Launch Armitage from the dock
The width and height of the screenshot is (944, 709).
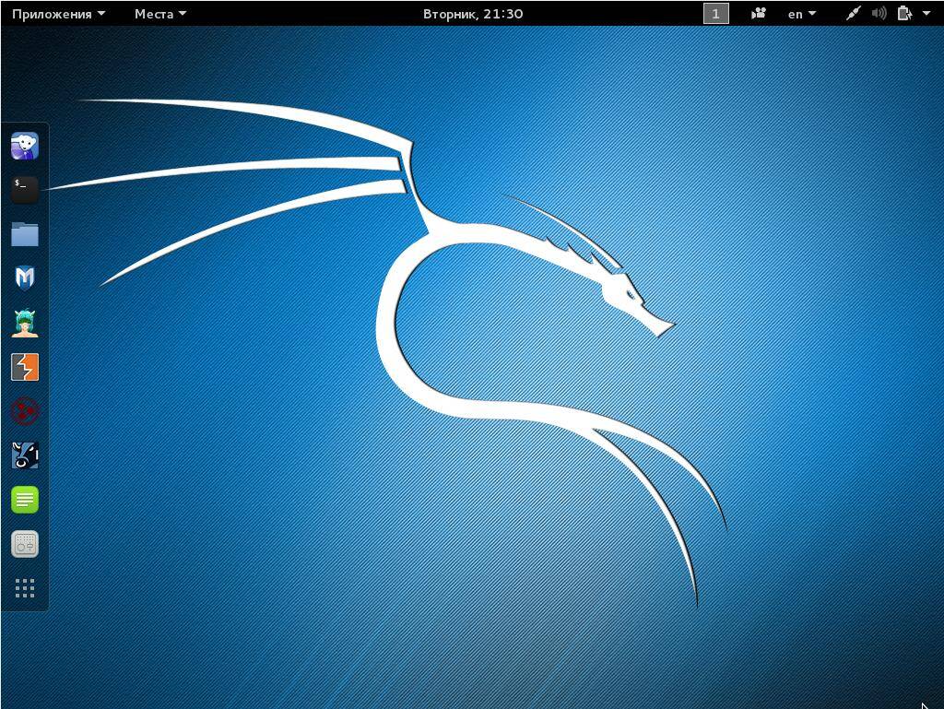25,323
